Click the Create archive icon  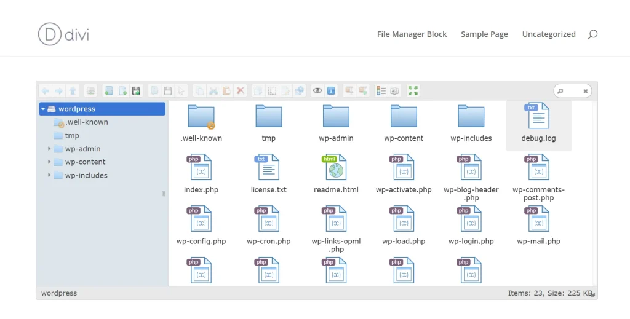pyautogui.click(x=363, y=91)
